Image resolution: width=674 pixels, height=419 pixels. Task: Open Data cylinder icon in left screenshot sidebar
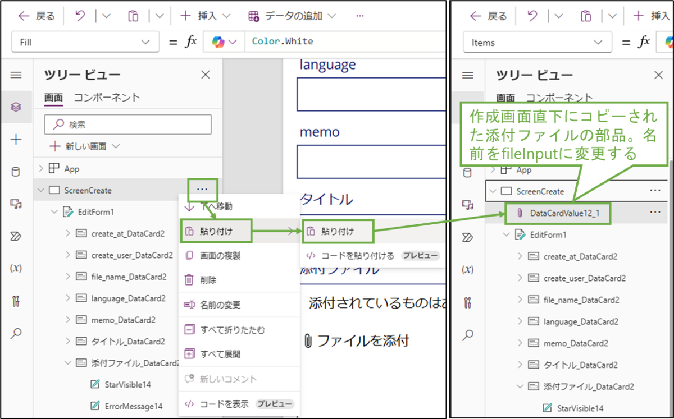click(x=16, y=172)
